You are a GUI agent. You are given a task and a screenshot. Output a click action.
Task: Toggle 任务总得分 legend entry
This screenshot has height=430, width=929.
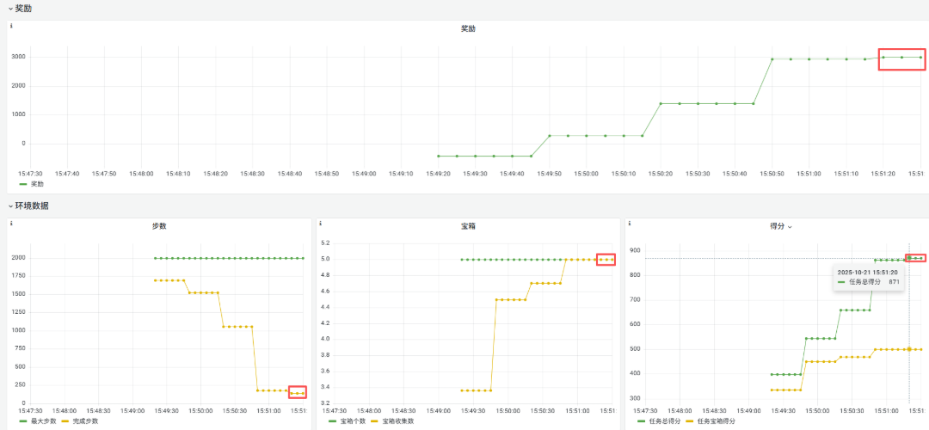pyautogui.click(x=663, y=421)
